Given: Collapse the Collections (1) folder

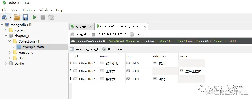Looking at the screenshot, I should click(10, 41).
